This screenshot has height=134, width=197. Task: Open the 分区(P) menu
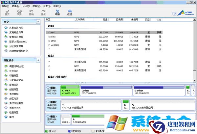[x=26, y=6]
